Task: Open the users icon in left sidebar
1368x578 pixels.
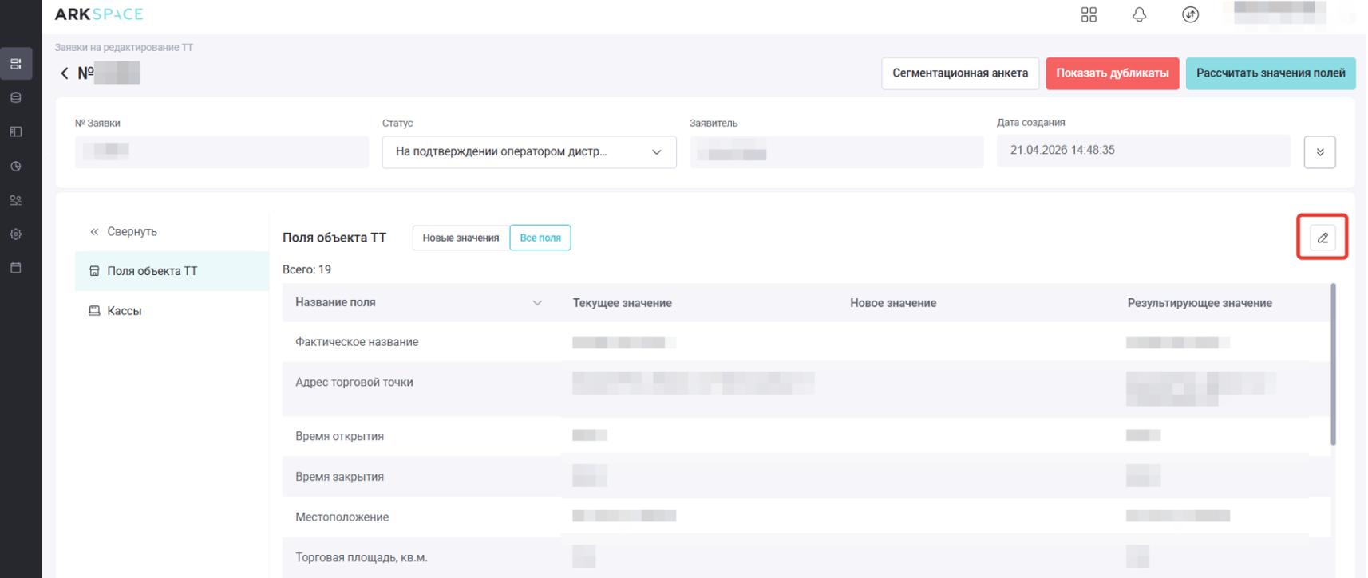Action: coord(16,200)
